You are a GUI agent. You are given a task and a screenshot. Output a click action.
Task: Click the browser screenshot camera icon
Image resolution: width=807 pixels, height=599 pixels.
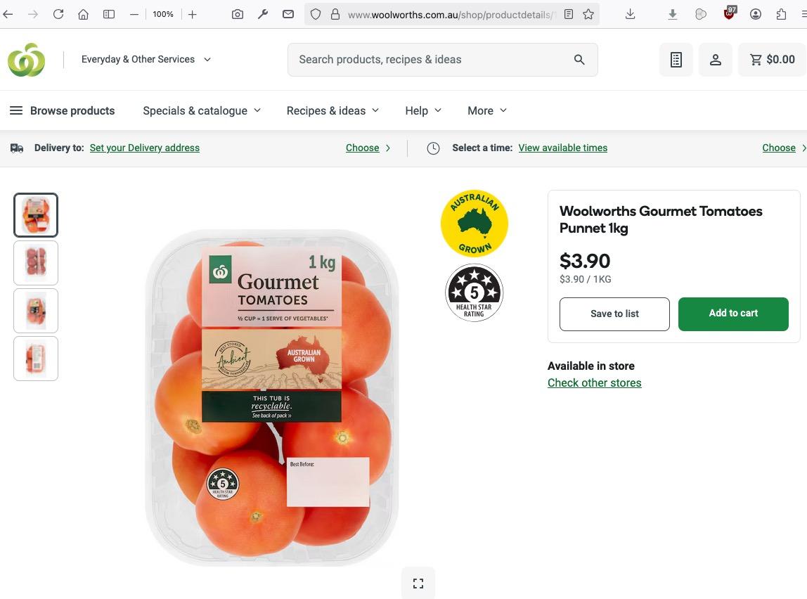coord(238,14)
